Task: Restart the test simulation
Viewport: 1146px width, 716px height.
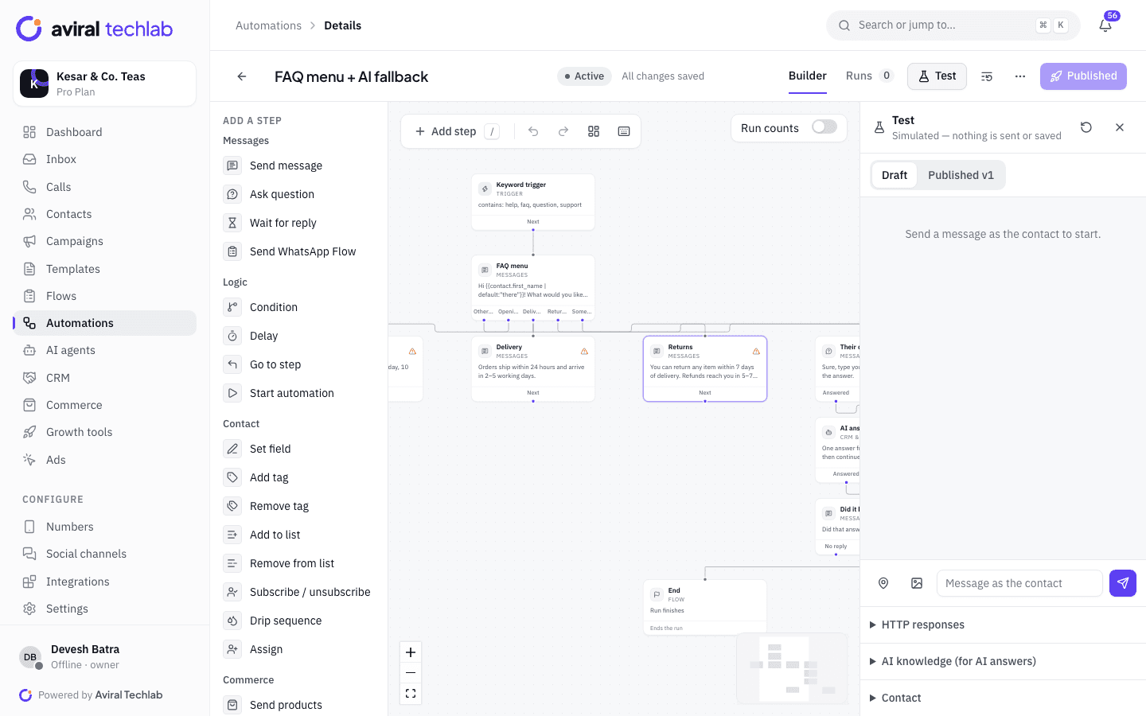Action: (x=1086, y=127)
